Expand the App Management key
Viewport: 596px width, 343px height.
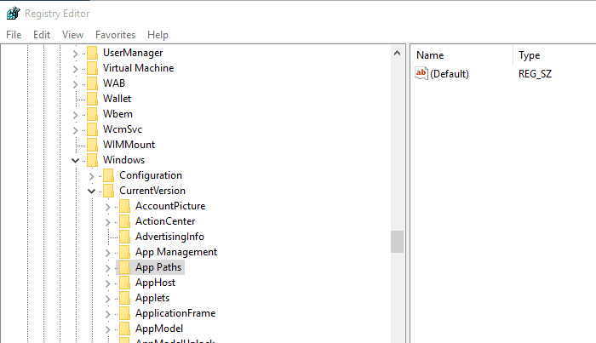click(x=108, y=253)
